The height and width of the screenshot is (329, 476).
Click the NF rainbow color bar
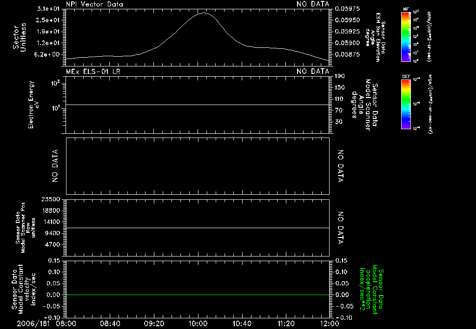[406, 36]
